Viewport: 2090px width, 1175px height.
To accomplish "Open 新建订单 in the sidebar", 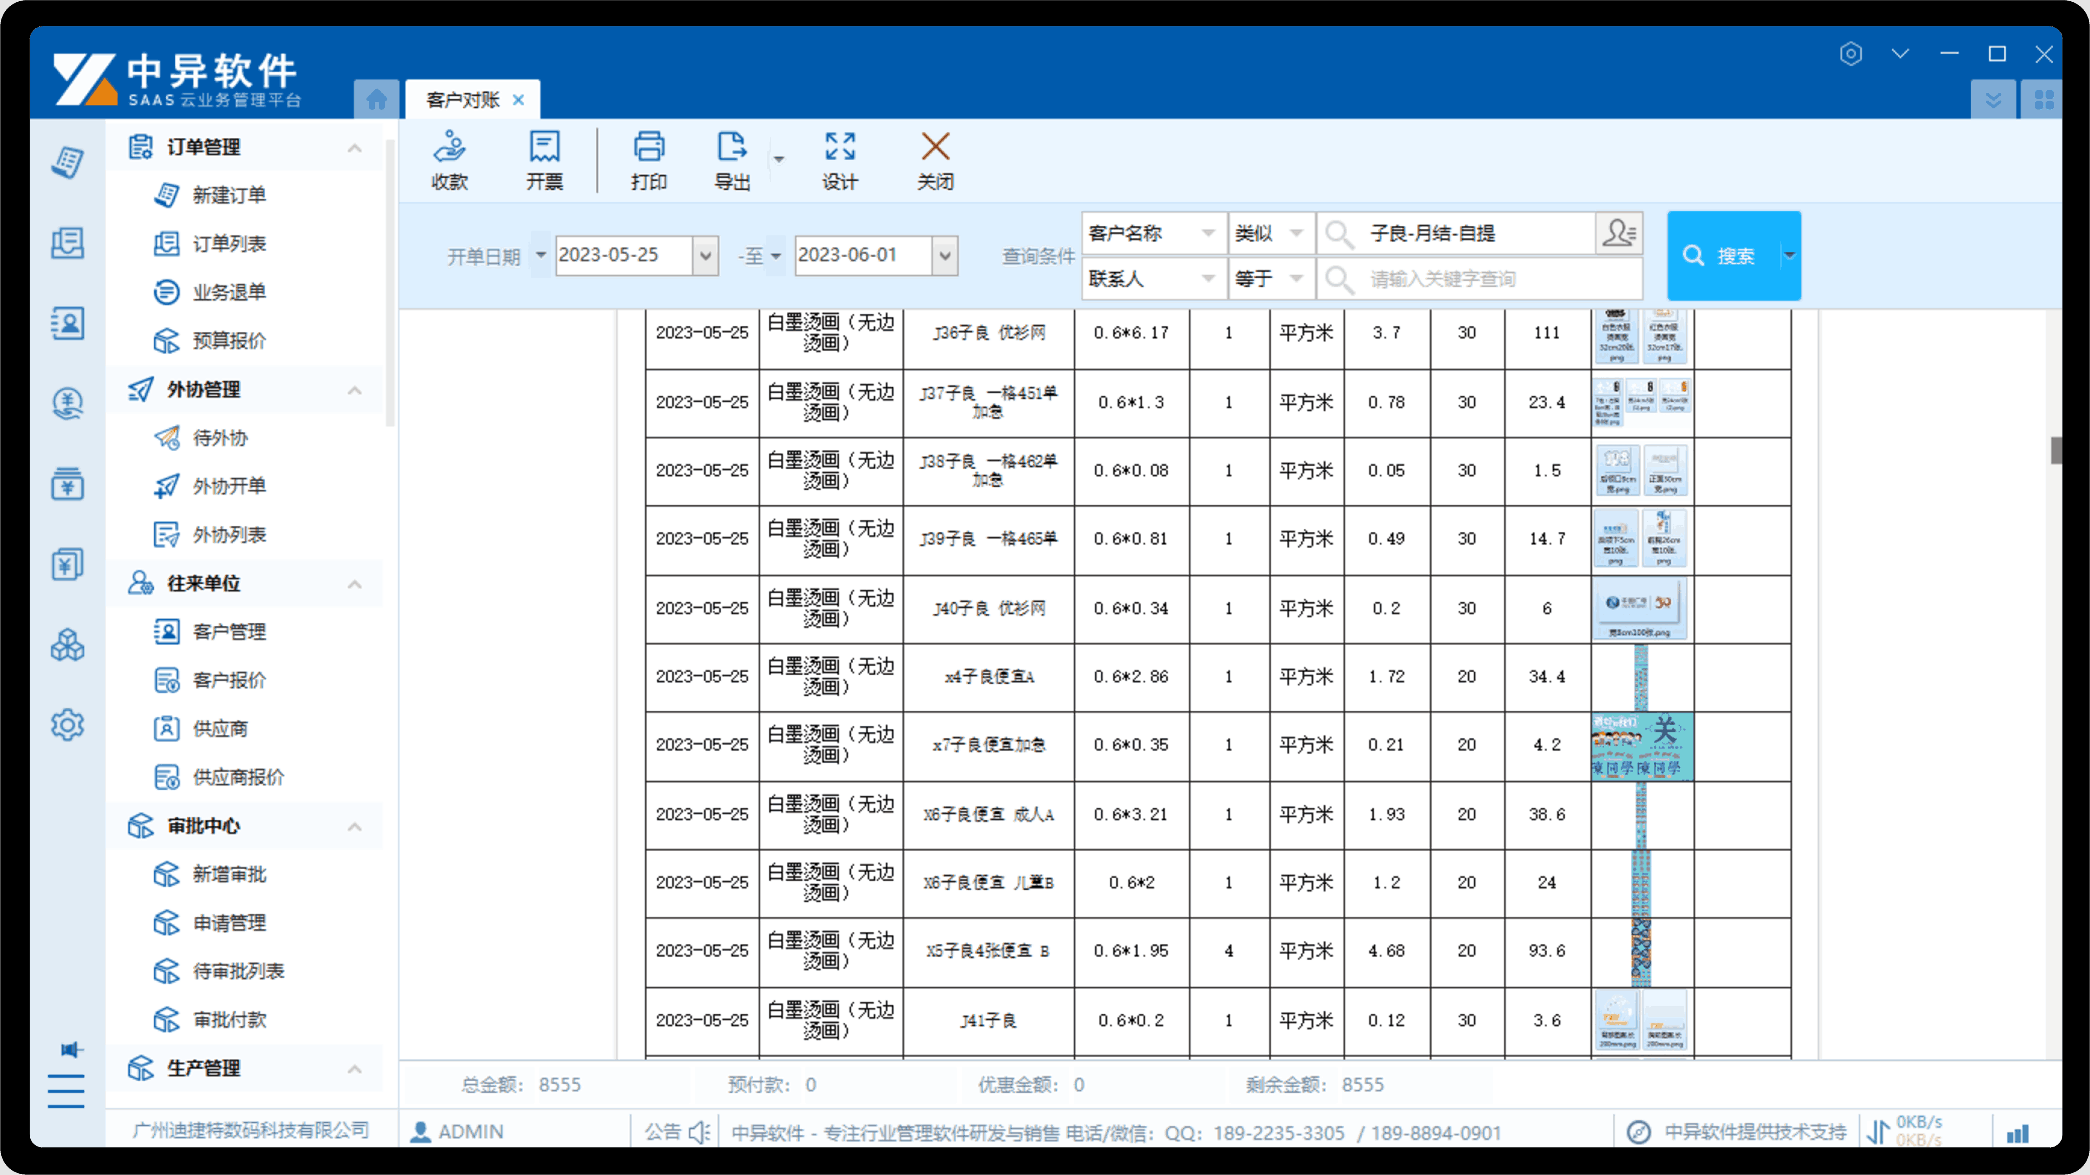I will point(229,195).
